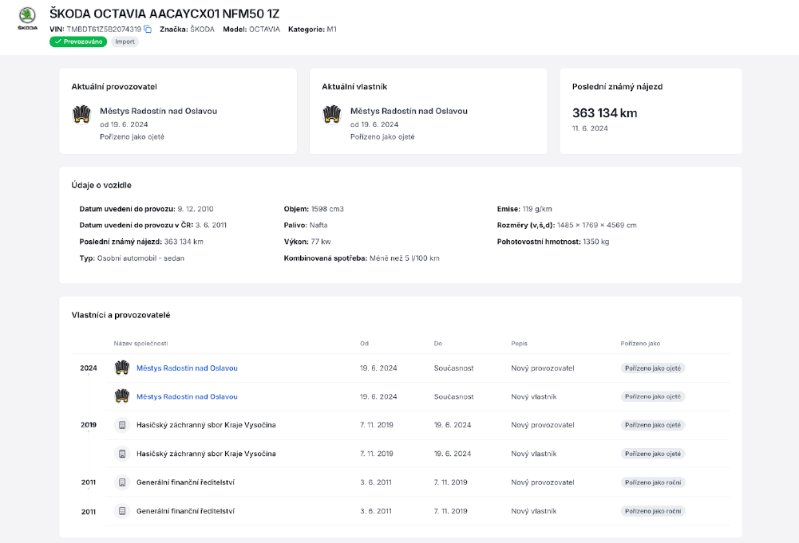Select Hasičský záchranný sbor name in Nový vlastník row
The width and height of the screenshot is (799, 543).
tap(206, 454)
